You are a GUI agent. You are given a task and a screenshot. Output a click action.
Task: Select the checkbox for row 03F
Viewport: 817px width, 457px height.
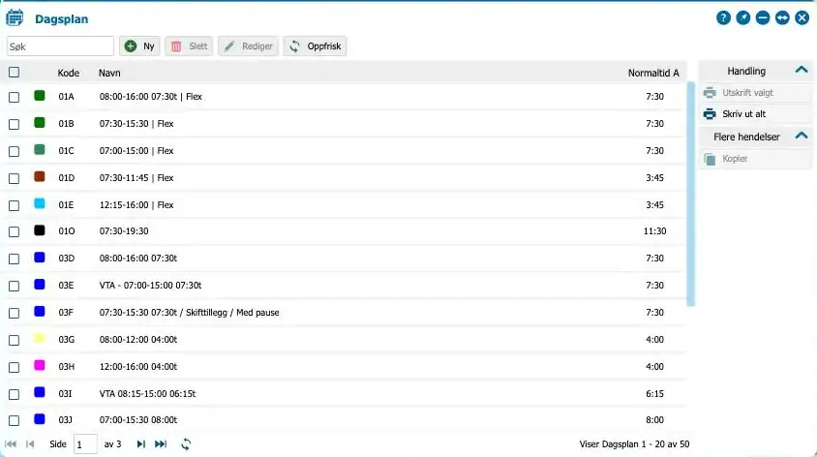click(x=15, y=313)
